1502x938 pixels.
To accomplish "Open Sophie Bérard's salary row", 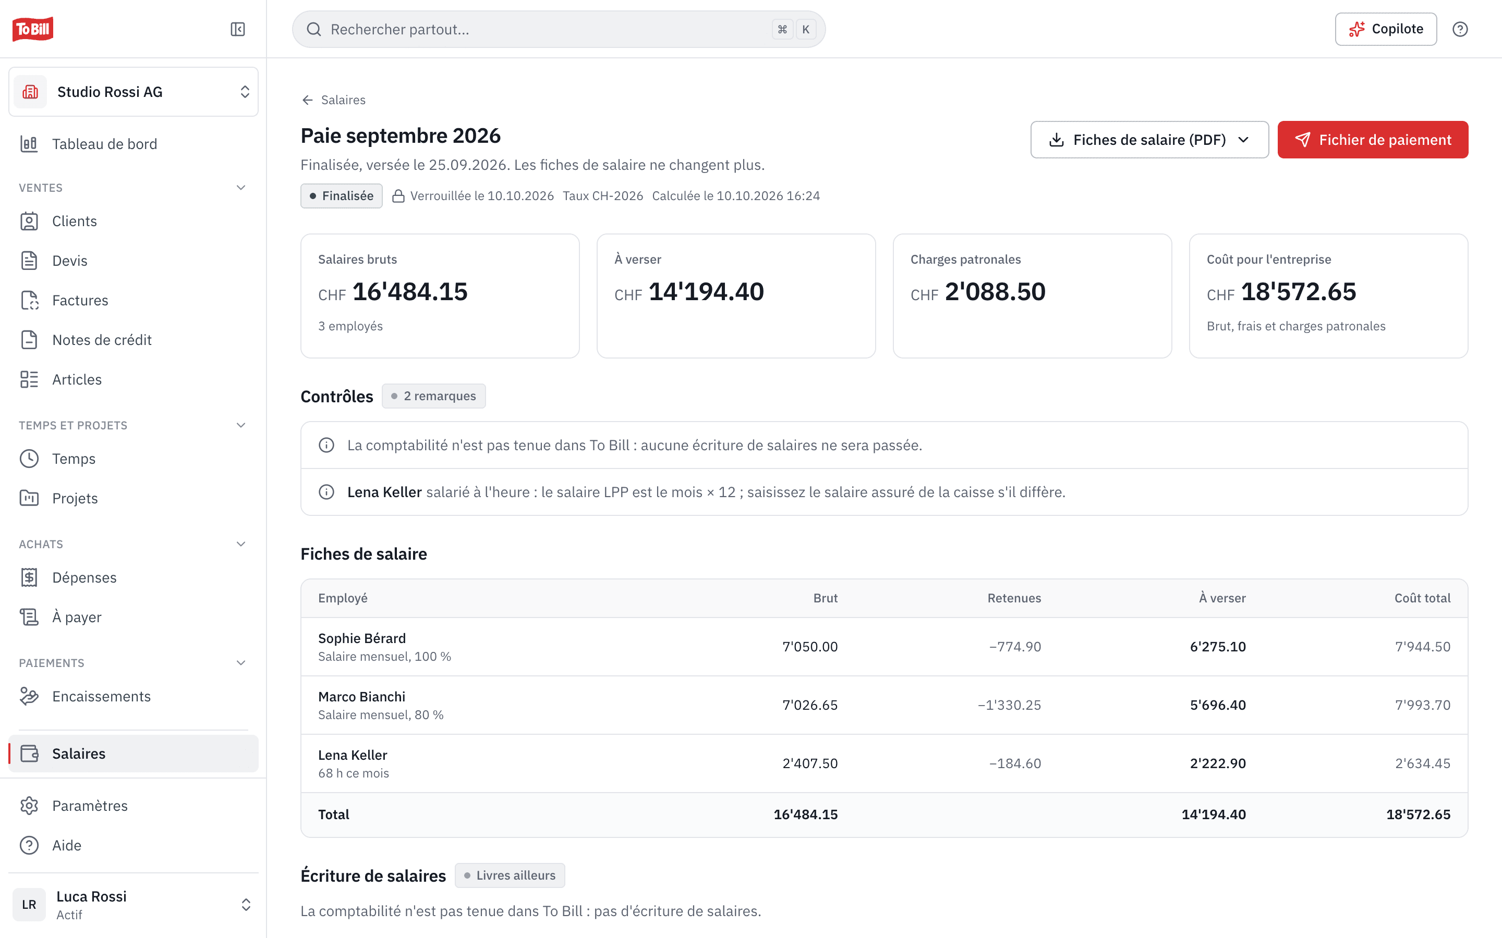I will click(884, 646).
